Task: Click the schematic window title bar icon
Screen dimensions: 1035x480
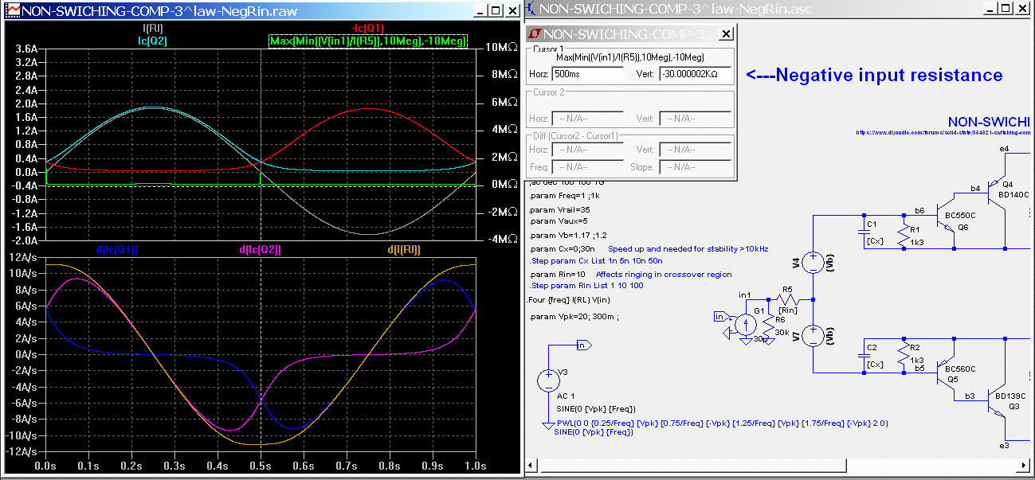Action: 531,10
